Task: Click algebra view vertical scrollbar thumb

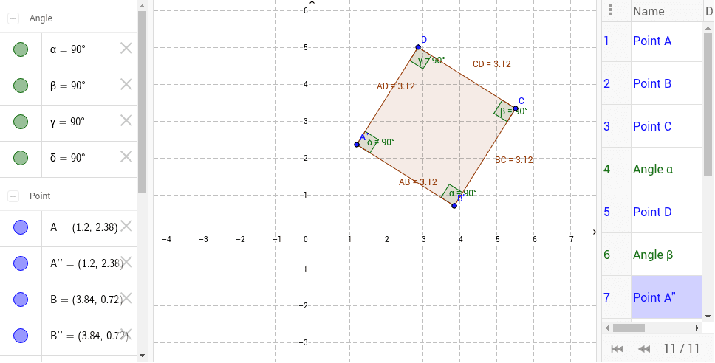Action: click(142, 102)
